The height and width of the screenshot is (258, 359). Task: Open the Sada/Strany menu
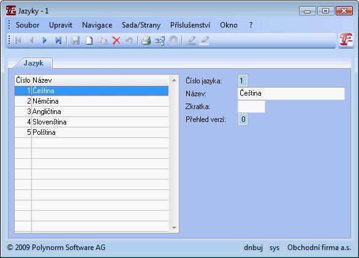coord(141,25)
